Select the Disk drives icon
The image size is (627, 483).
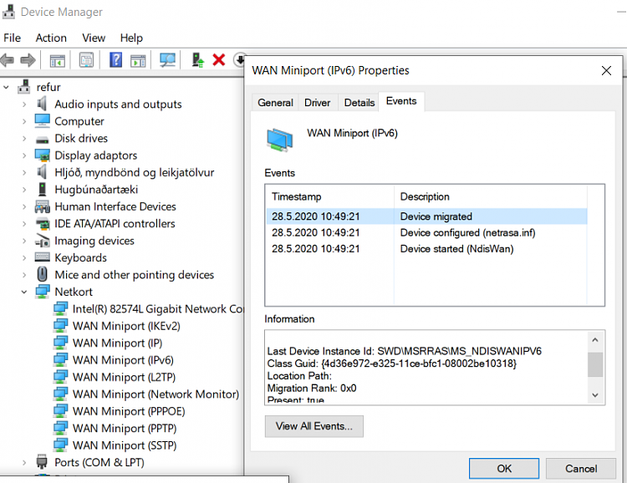point(42,140)
